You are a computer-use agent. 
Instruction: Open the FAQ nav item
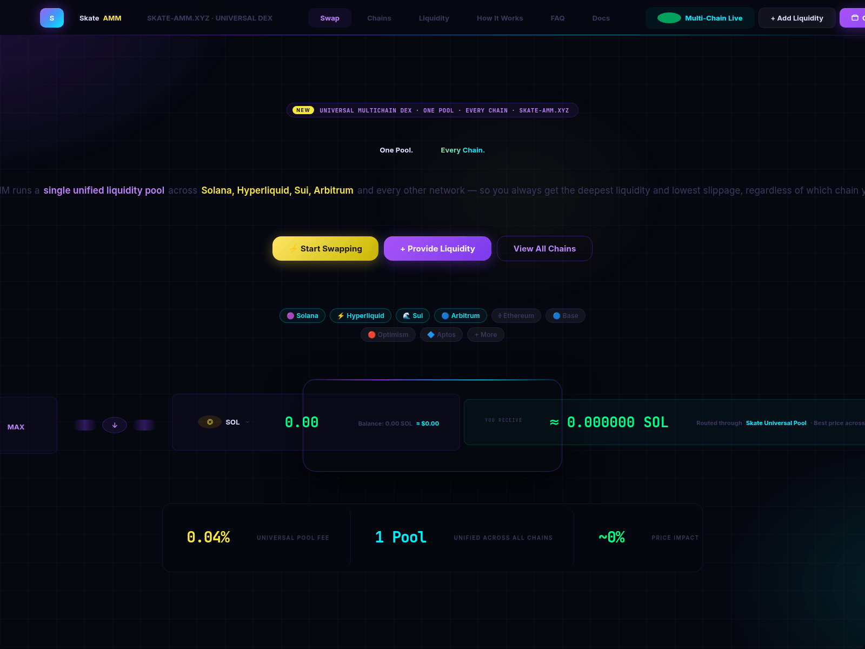click(x=557, y=18)
